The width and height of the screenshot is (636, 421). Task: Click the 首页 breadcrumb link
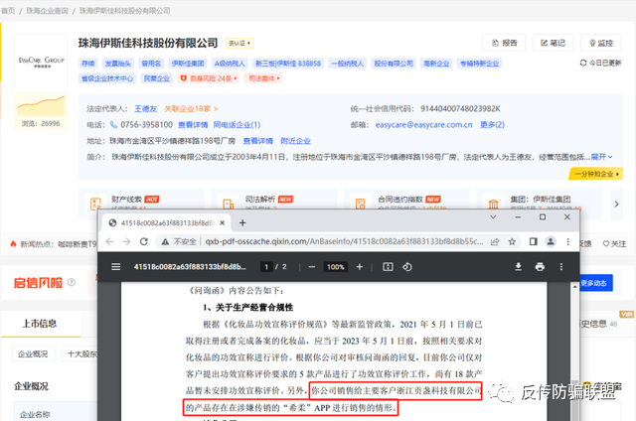click(x=8, y=11)
